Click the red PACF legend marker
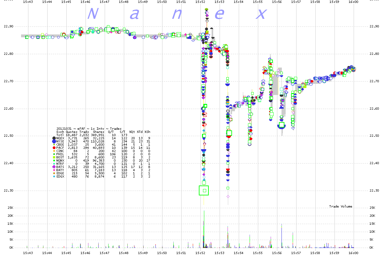383x255 pixels. coord(54,148)
